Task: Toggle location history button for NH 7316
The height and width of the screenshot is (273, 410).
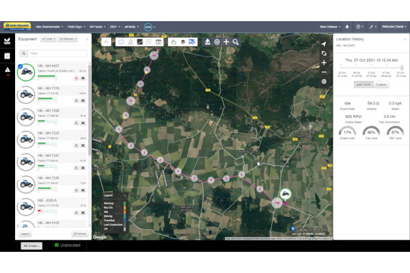Action: point(77,100)
